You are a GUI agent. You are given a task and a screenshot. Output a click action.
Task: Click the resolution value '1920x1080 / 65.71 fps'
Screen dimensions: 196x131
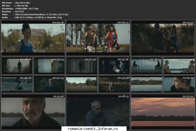coord(27,9)
